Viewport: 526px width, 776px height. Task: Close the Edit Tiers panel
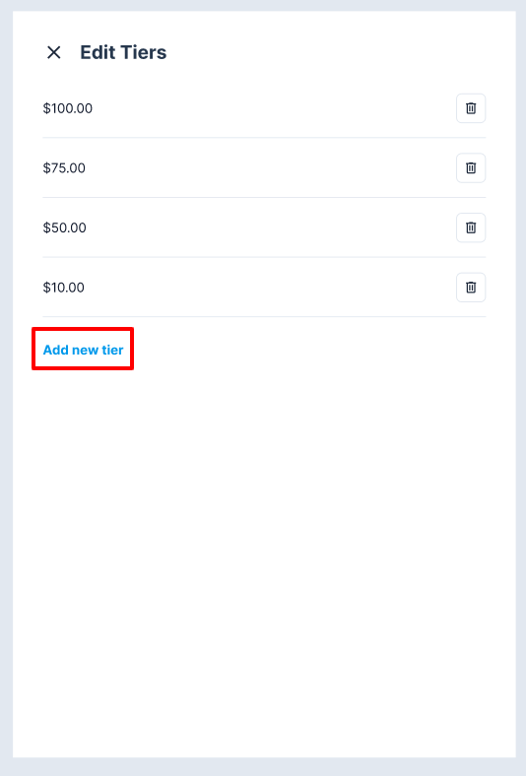pyautogui.click(x=53, y=52)
